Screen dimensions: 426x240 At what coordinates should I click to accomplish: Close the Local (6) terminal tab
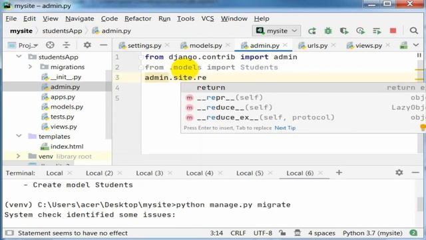[x=320, y=173]
